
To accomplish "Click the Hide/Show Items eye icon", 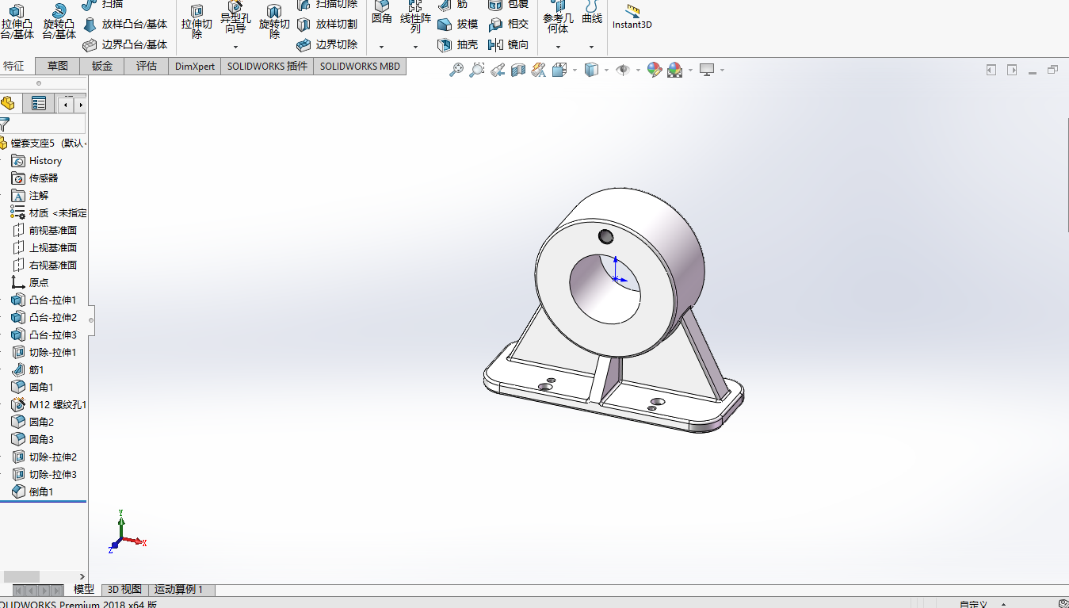I will (623, 70).
